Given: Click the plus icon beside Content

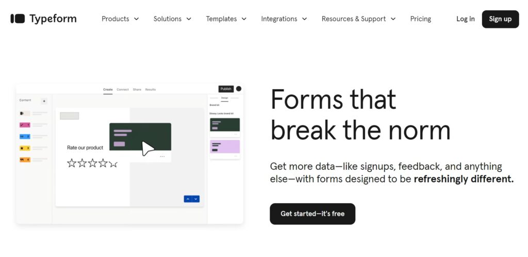Looking at the screenshot, I should [44, 101].
